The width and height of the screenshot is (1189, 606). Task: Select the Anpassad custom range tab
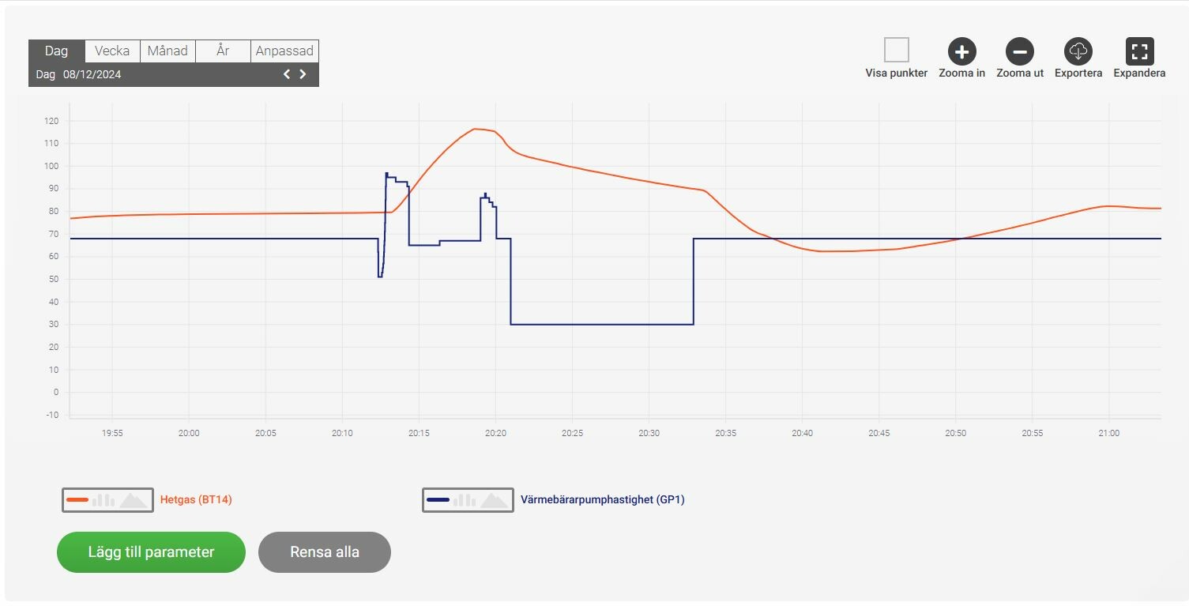[x=284, y=51]
